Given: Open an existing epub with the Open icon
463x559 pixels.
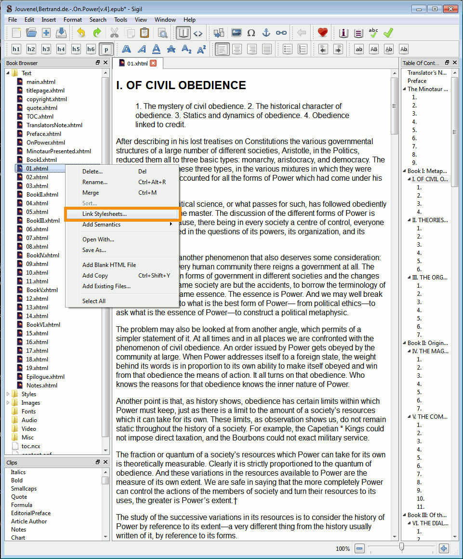Looking at the screenshot, I should [x=31, y=33].
